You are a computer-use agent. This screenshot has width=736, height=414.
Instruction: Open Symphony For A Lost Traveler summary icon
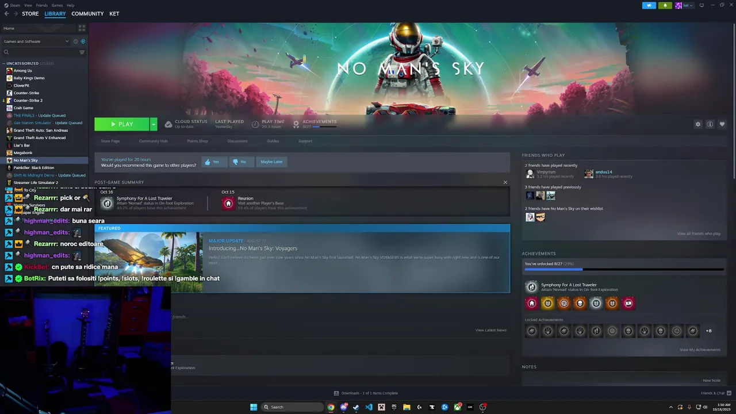[x=107, y=203]
